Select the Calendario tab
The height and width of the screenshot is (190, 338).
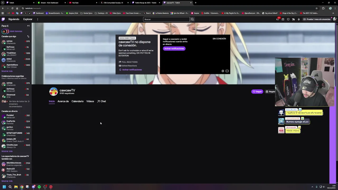click(77, 101)
